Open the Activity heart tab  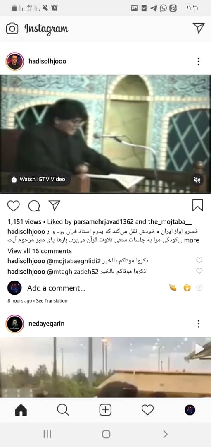click(147, 410)
